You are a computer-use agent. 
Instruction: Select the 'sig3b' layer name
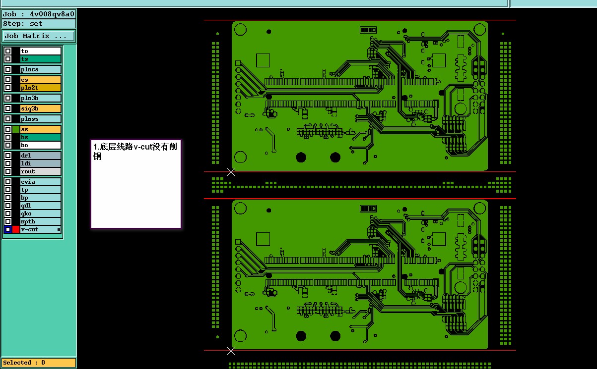coord(41,108)
